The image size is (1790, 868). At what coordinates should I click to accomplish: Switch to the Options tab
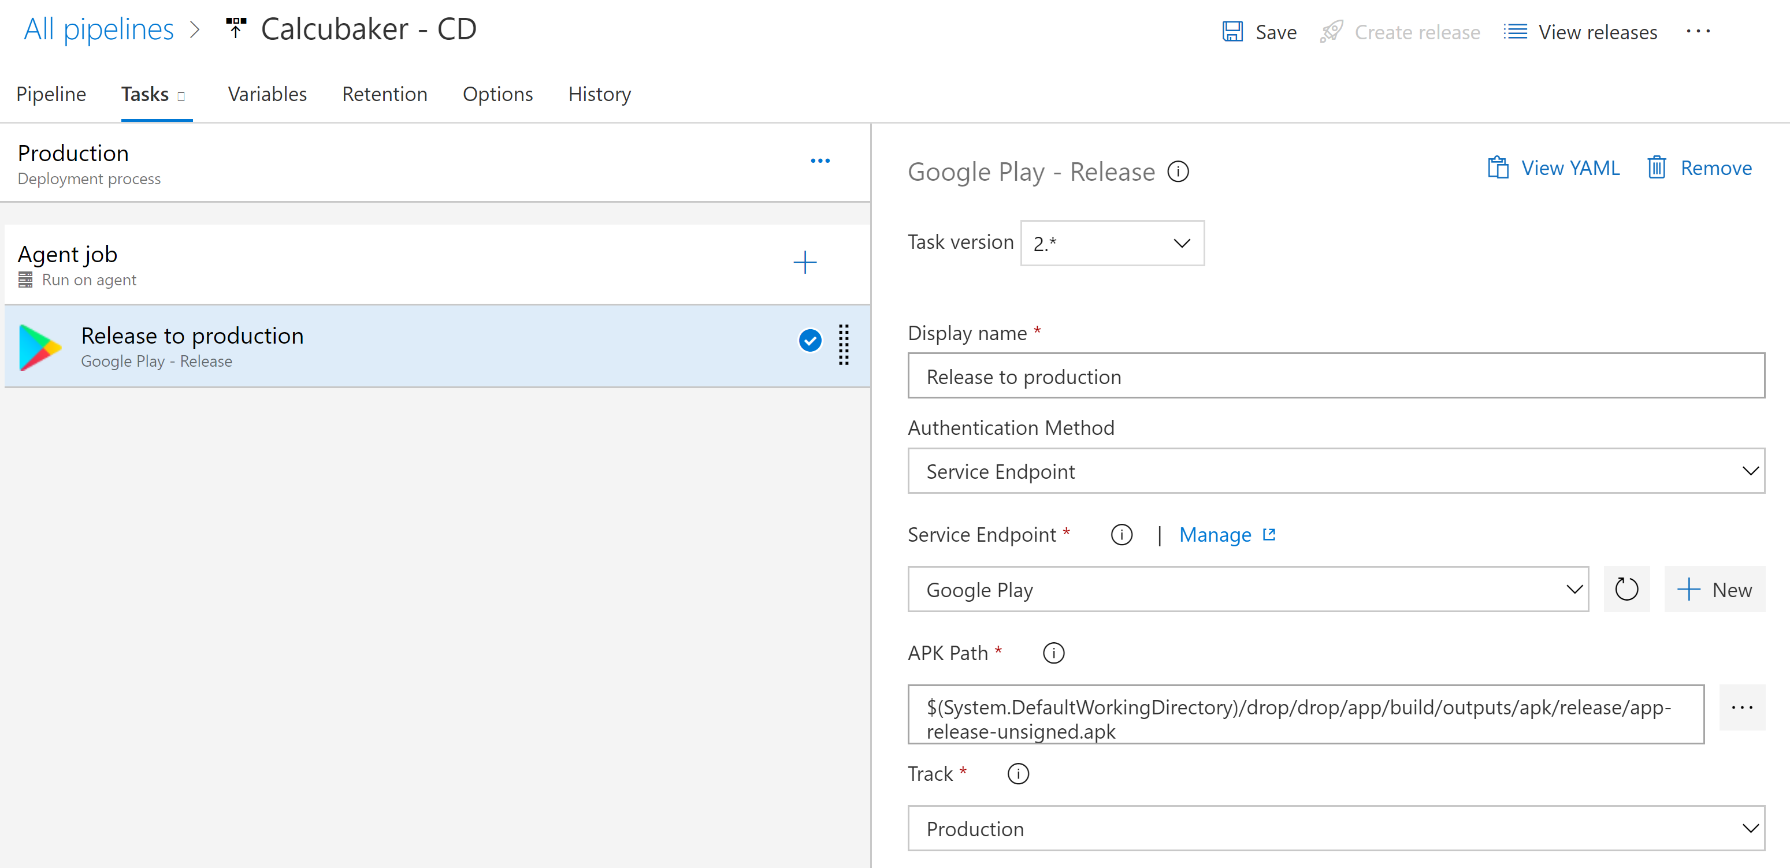tap(497, 95)
